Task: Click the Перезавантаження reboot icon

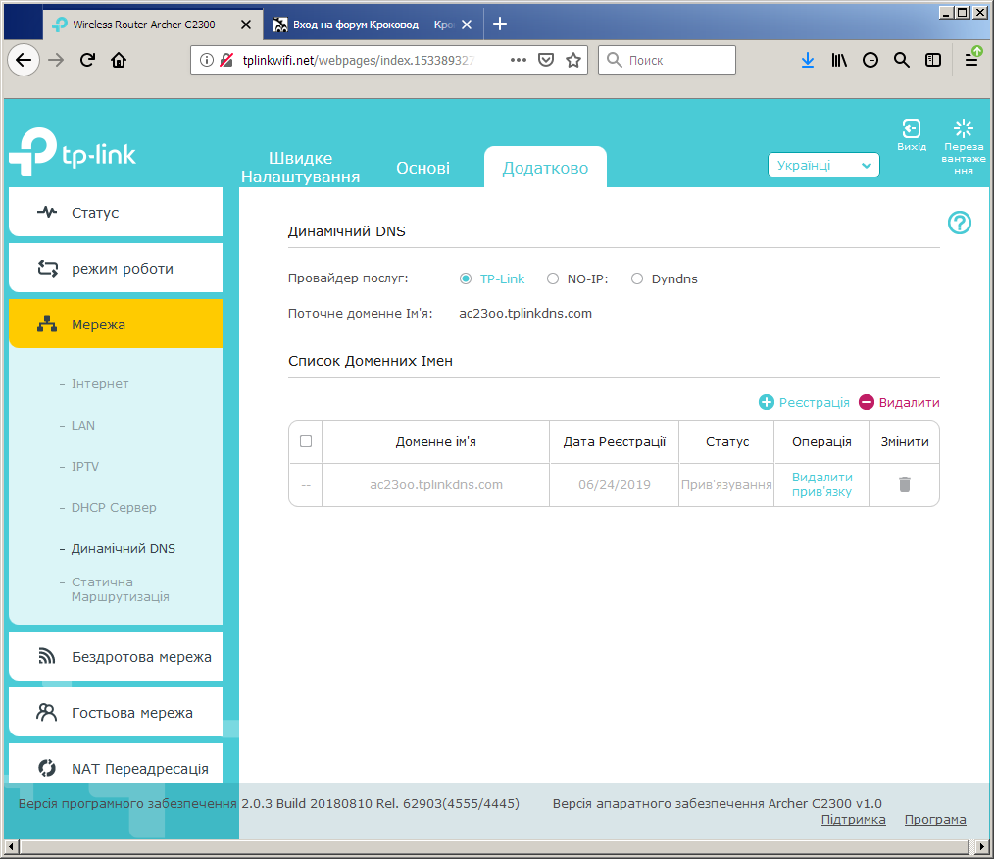Action: [x=964, y=128]
